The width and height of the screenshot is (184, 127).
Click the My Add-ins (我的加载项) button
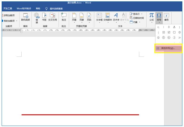8,21
